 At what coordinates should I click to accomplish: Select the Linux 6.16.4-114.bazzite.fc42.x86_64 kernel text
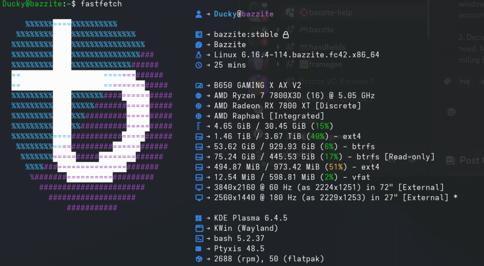(x=297, y=55)
